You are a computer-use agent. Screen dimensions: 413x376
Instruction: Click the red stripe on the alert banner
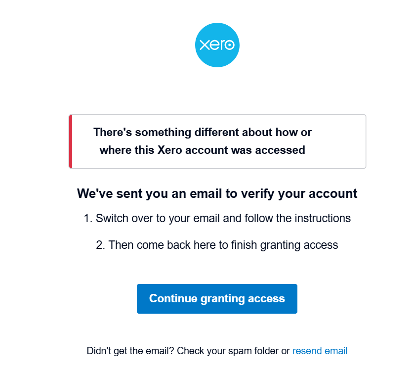tap(71, 141)
